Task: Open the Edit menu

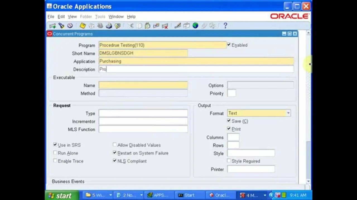Action: (61, 17)
